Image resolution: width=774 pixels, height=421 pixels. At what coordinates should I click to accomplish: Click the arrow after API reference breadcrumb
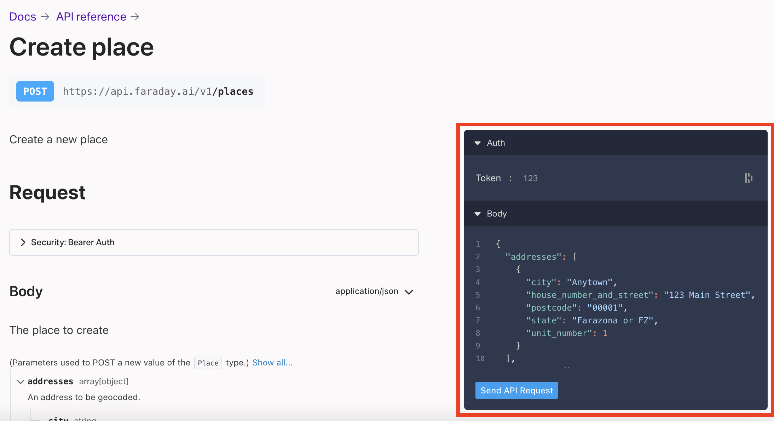pyautogui.click(x=135, y=17)
